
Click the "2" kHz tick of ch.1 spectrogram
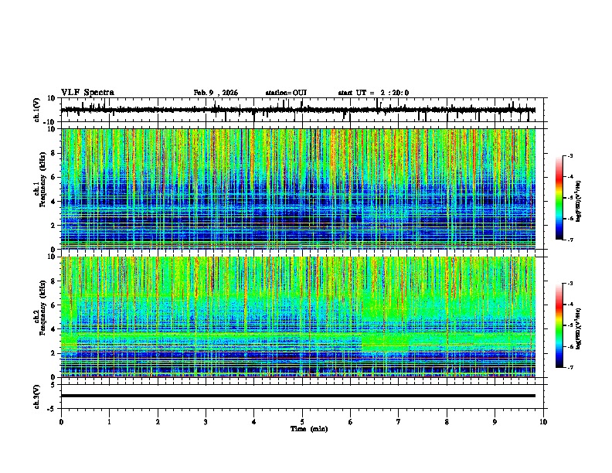pos(53,226)
